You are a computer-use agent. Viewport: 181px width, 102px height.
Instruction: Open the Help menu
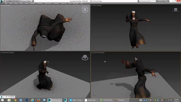click(82, 3)
